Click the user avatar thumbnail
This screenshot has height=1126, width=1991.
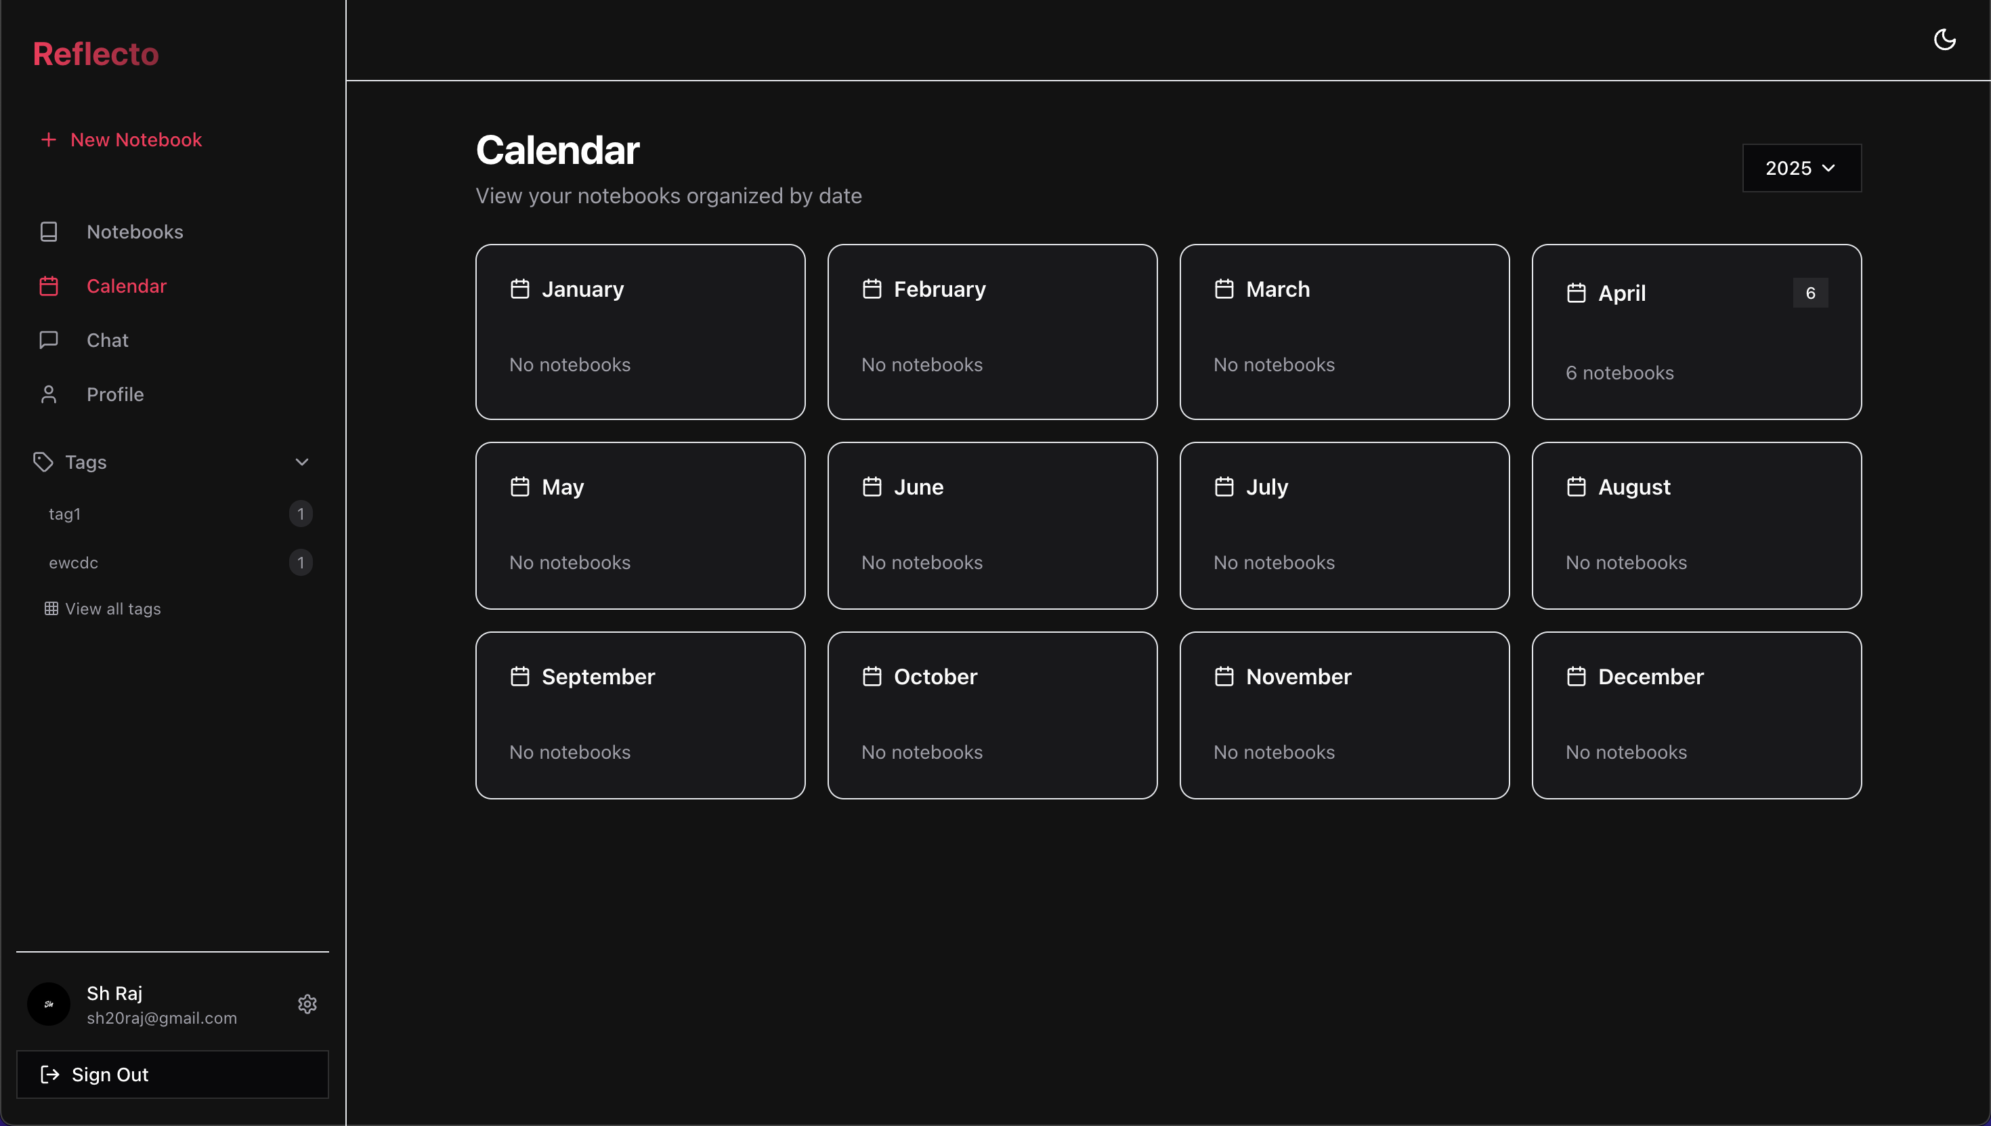coord(49,1004)
